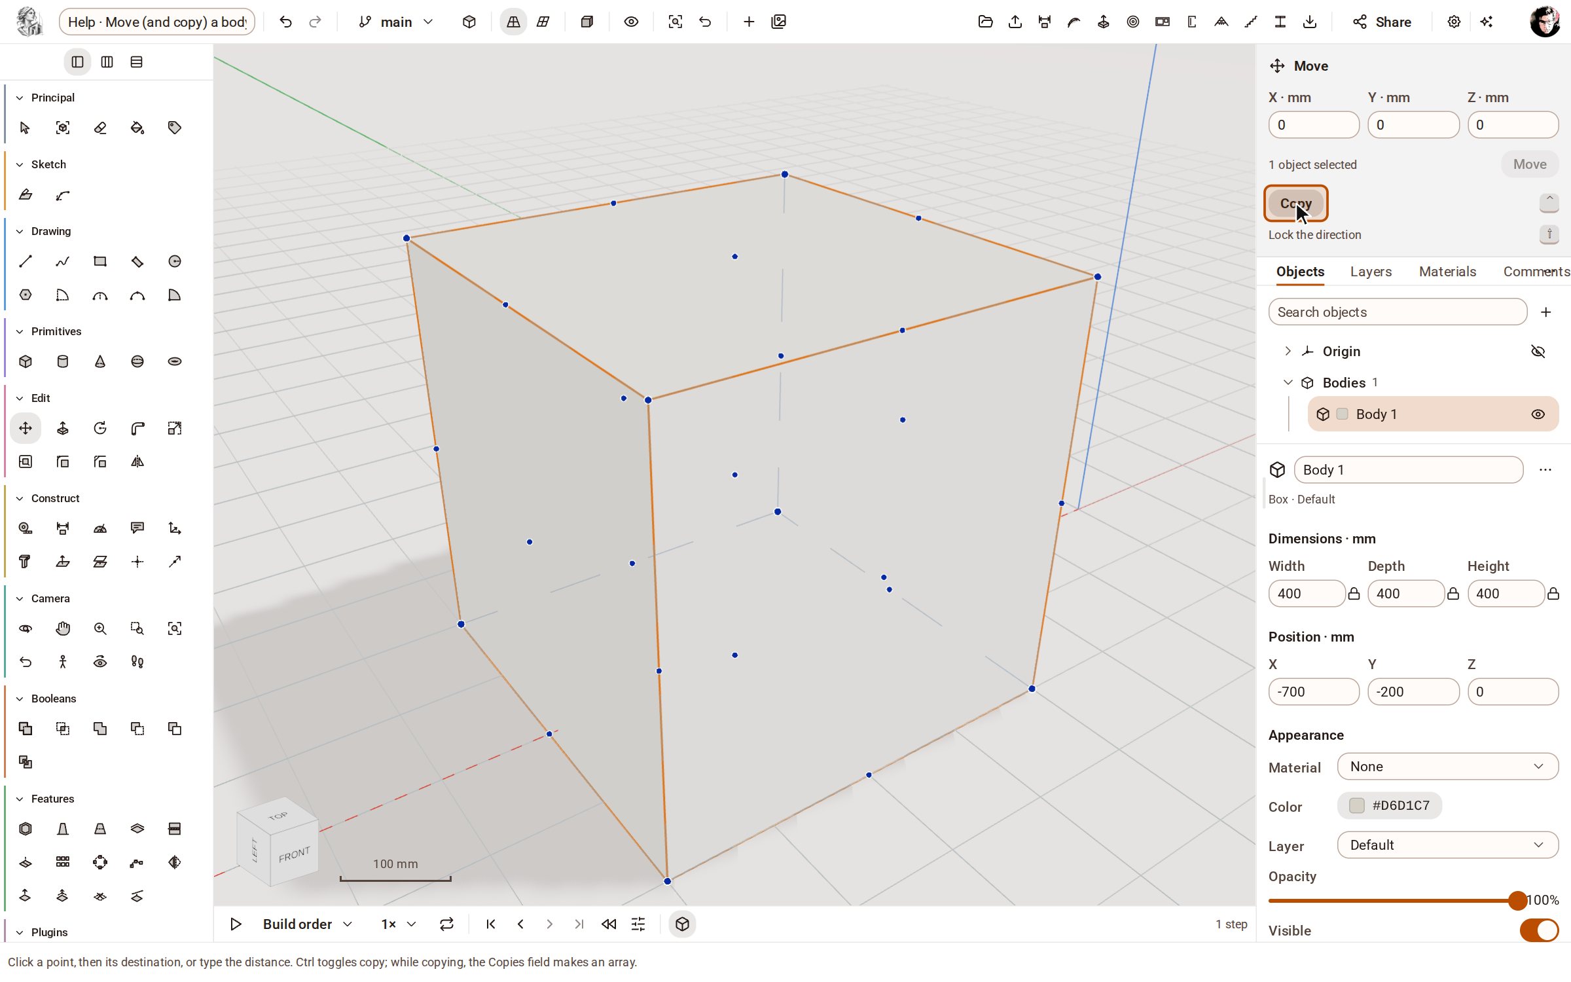Hide Body 1 with its eye icon
1571x982 pixels.
pos(1538,414)
